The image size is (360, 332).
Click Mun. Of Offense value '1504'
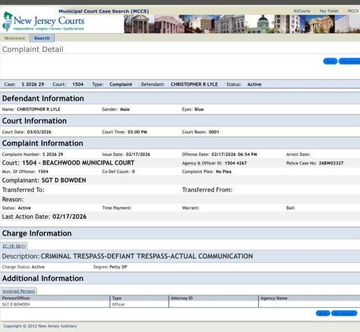pyautogui.click(x=43, y=172)
